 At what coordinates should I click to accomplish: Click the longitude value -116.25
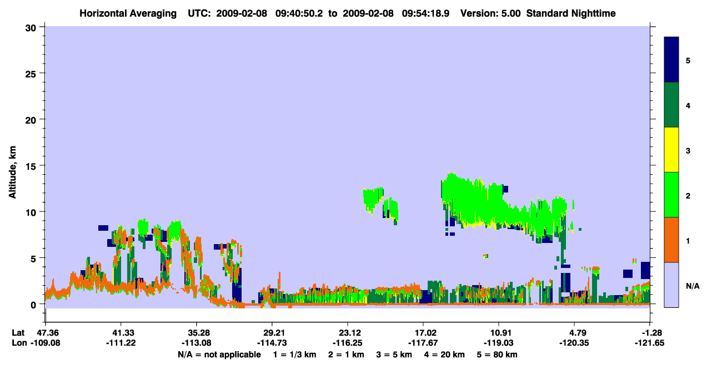click(x=347, y=343)
